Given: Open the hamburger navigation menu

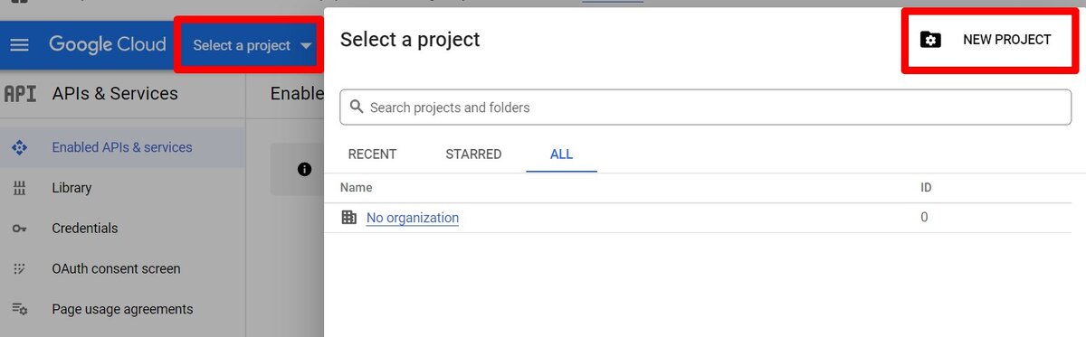Looking at the screenshot, I should coord(19,45).
